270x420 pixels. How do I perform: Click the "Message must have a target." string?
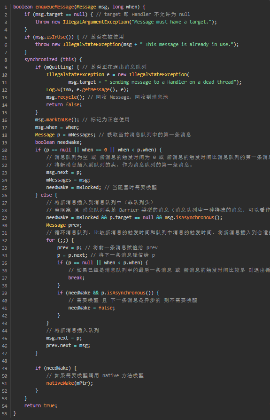click(170, 22)
